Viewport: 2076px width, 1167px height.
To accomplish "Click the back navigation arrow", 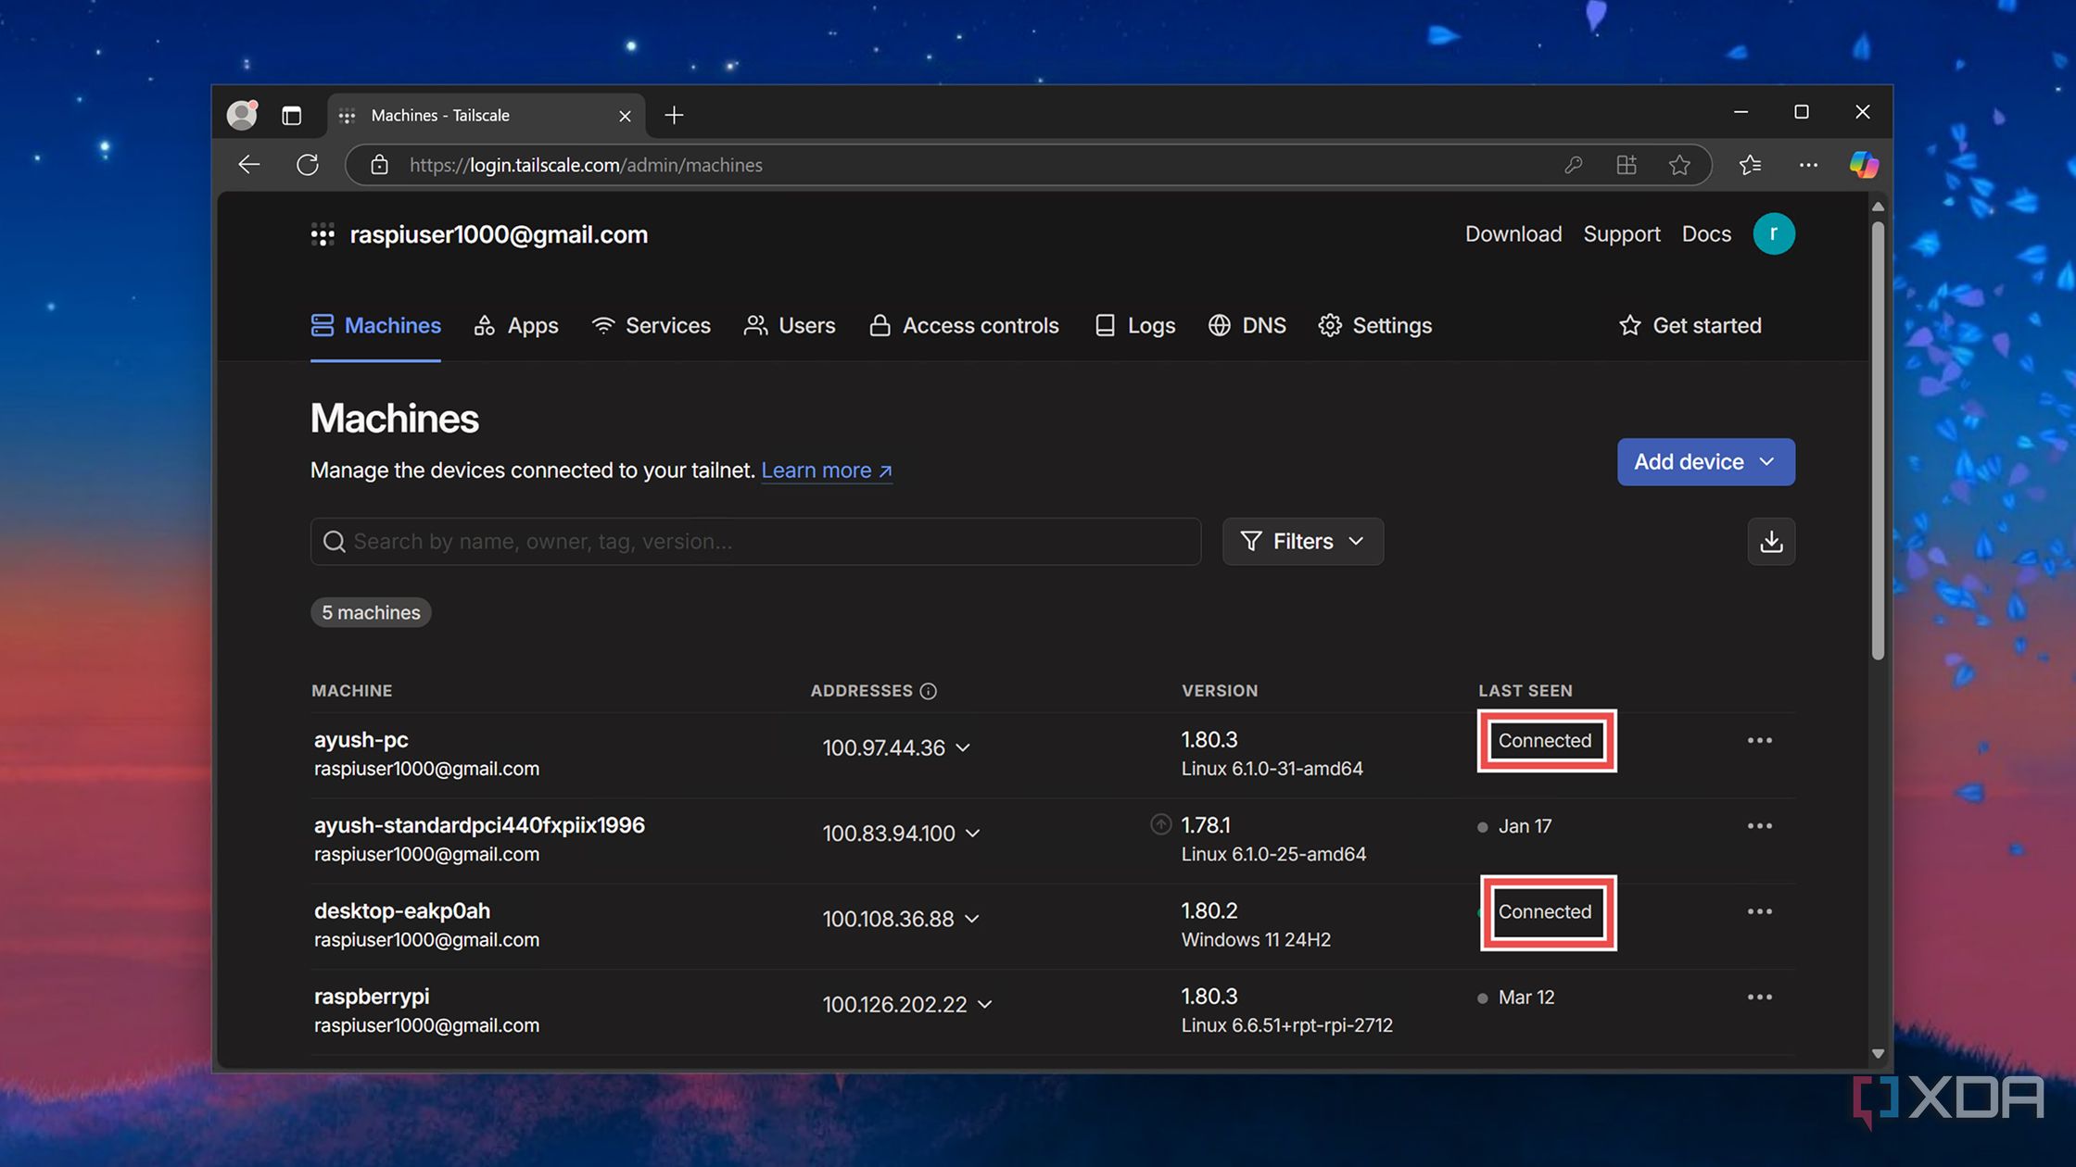I will coord(248,165).
